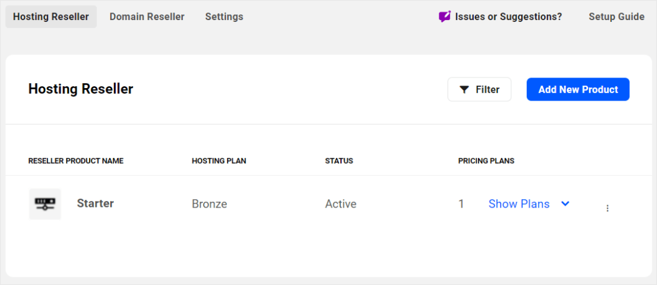Click the Starter product server icon

(x=45, y=204)
